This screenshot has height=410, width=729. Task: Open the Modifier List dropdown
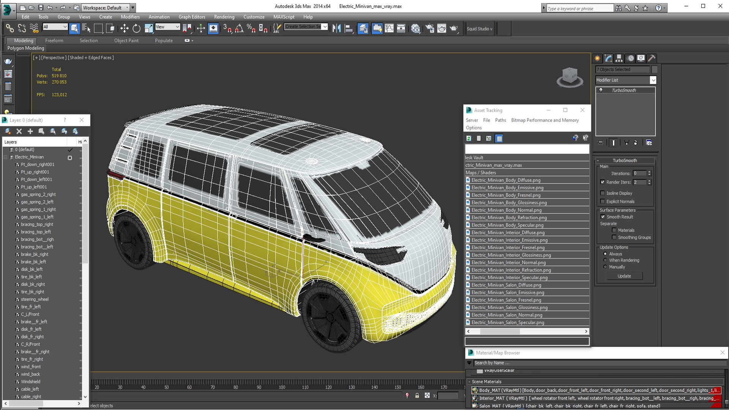click(x=653, y=80)
